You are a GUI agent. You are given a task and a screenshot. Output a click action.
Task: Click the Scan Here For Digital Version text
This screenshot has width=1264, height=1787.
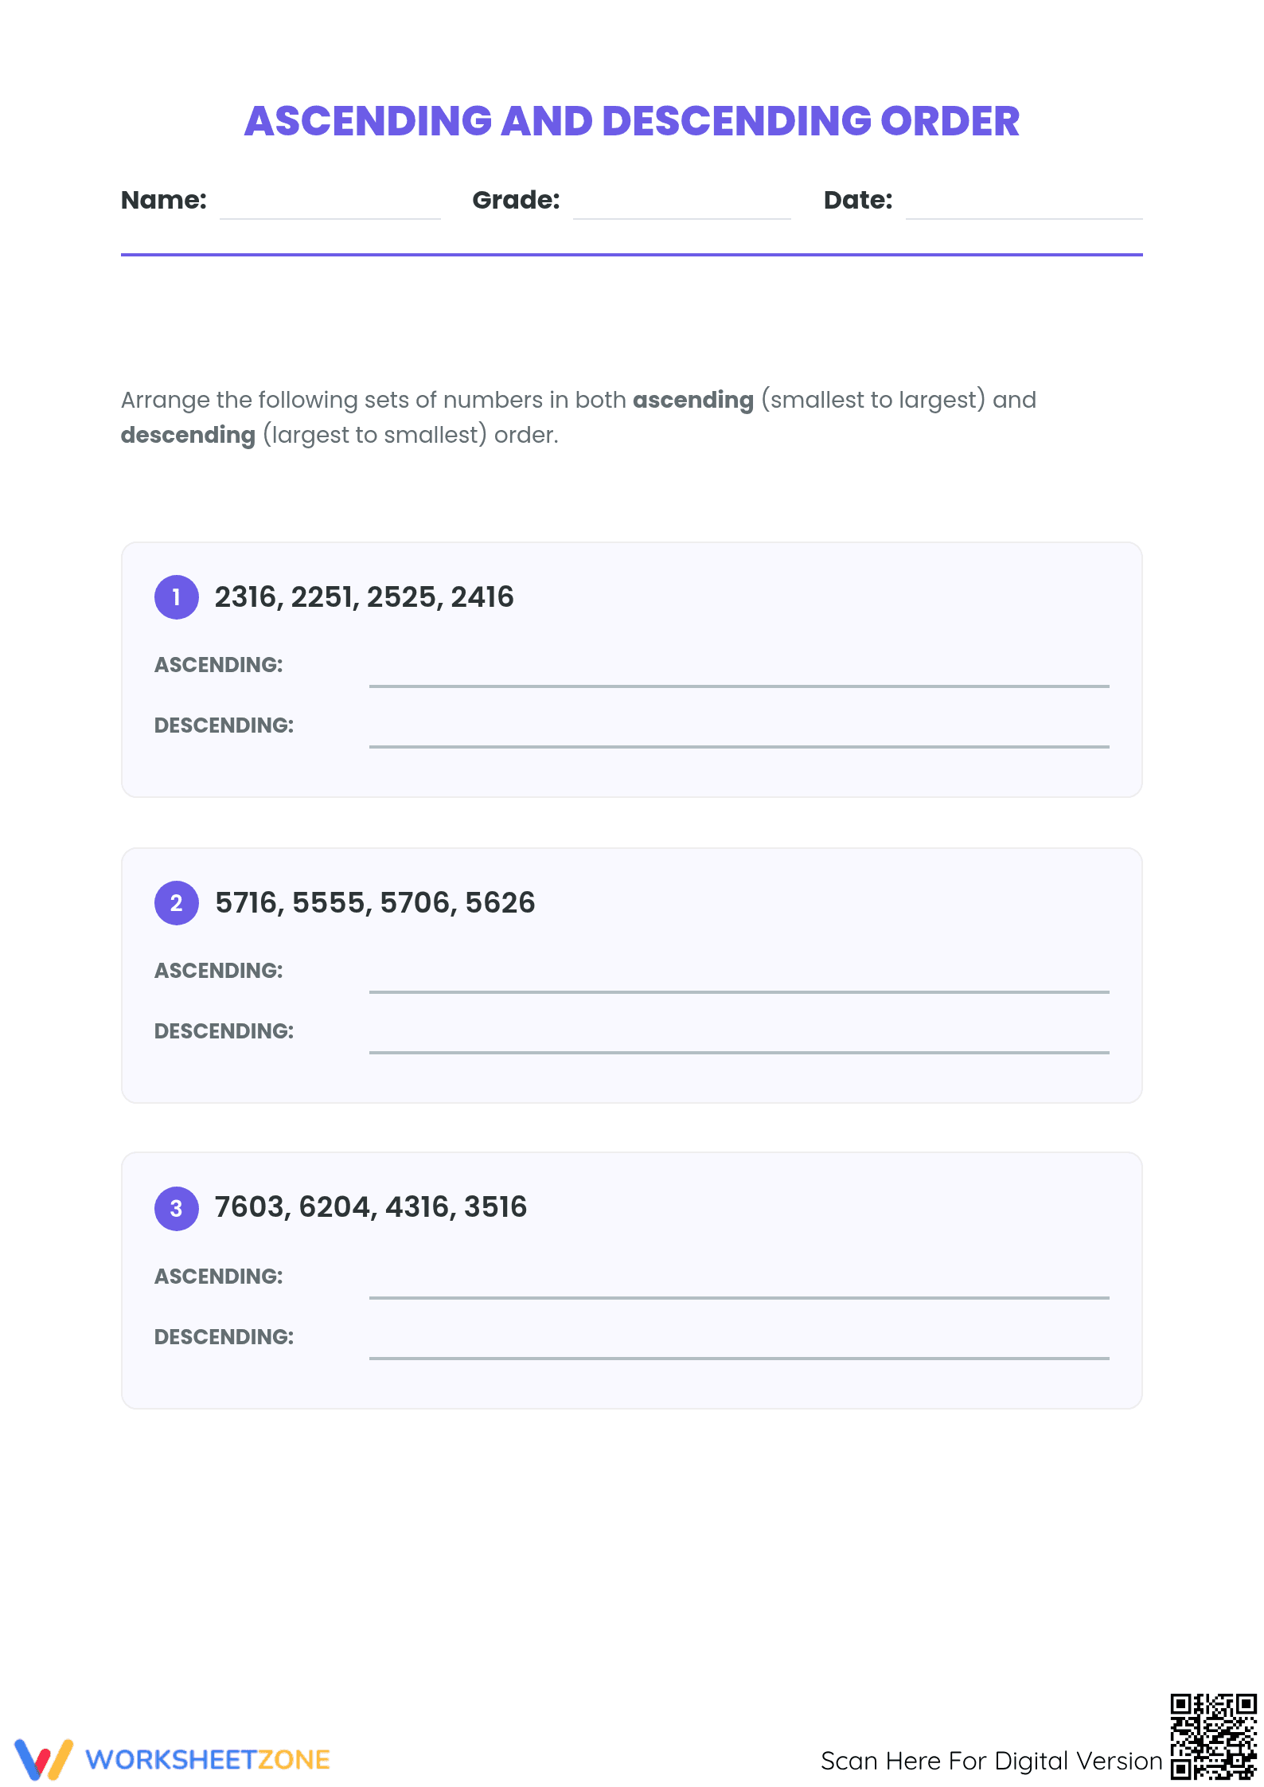tap(992, 1761)
